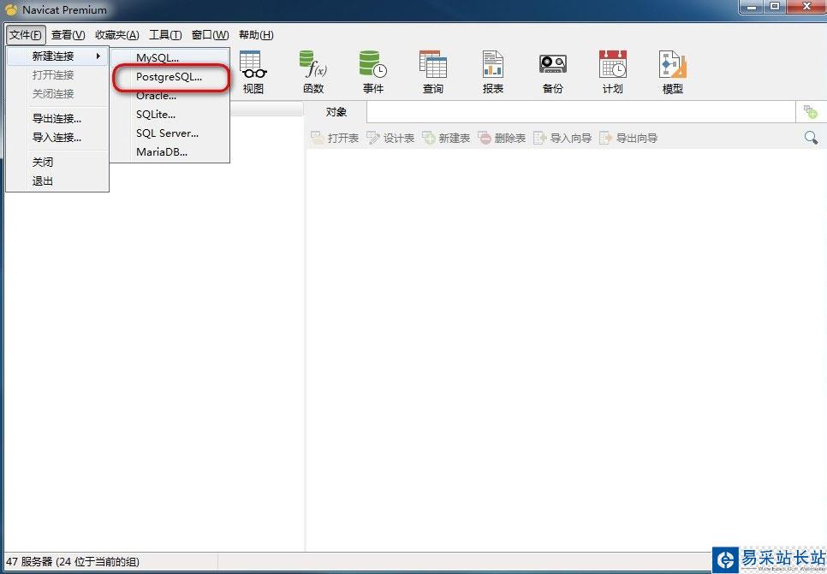Image resolution: width=827 pixels, height=574 pixels.
Task: Select MariaDB... connection type
Action: click(x=170, y=152)
